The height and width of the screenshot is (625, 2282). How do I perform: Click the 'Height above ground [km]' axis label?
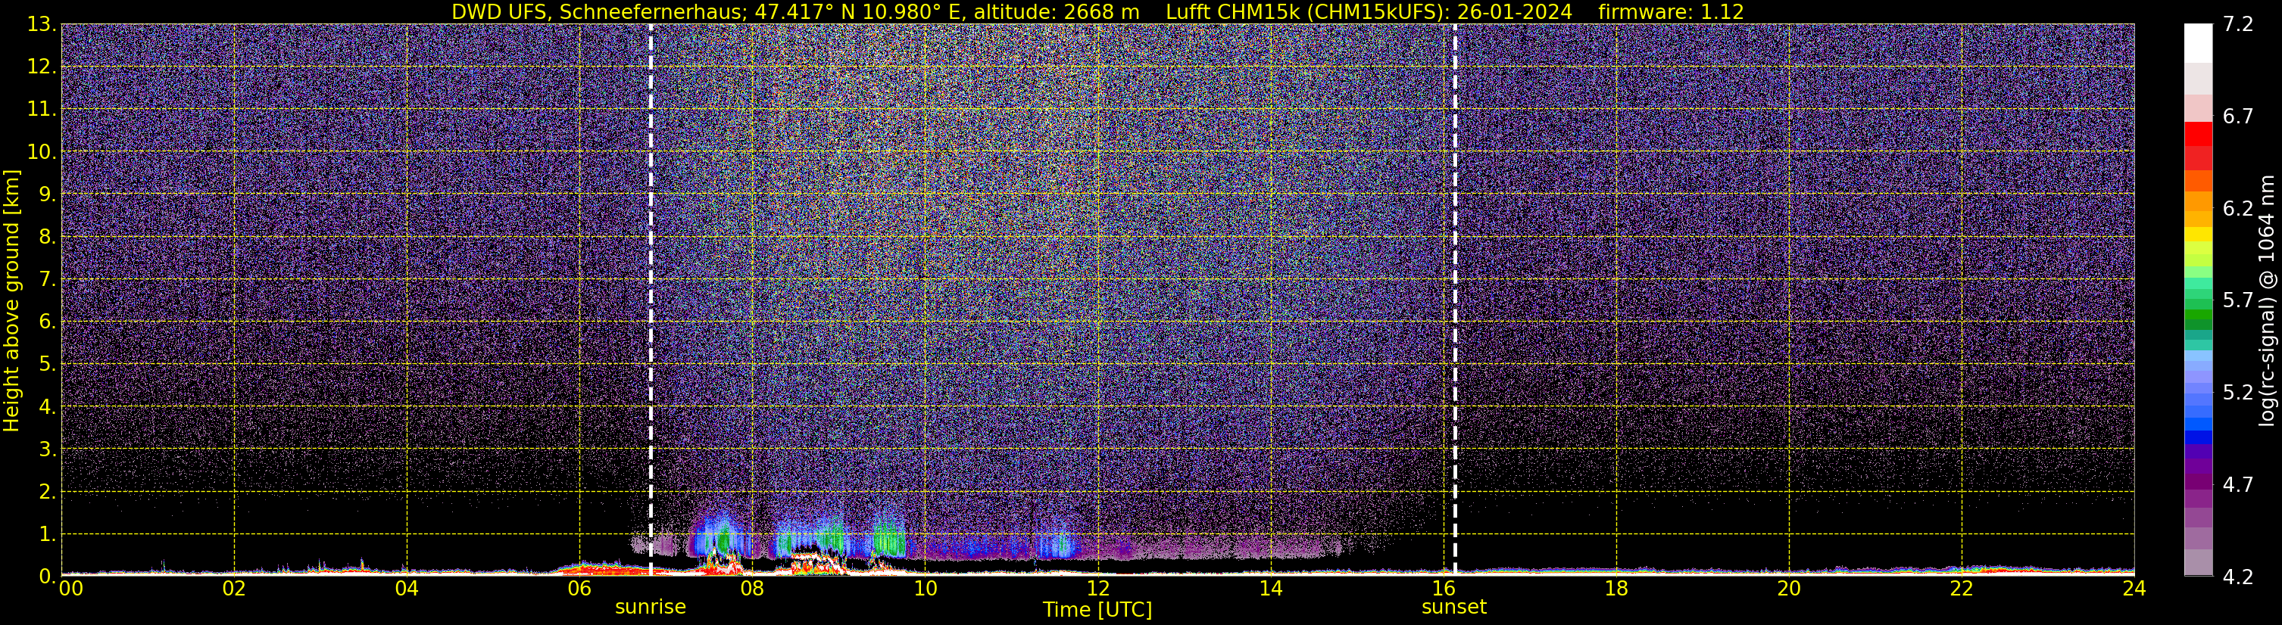(x=11, y=301)
